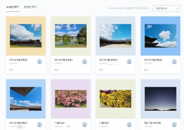Open the pink flowers thumbnail 11월의 꽃2
The height and width of the screenshot is (130, 184).
(71, 99)
